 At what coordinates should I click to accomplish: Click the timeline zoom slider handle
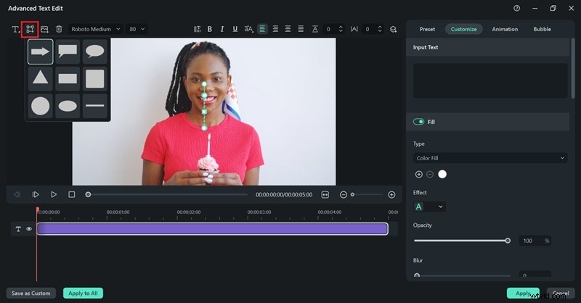click(352, 194)
